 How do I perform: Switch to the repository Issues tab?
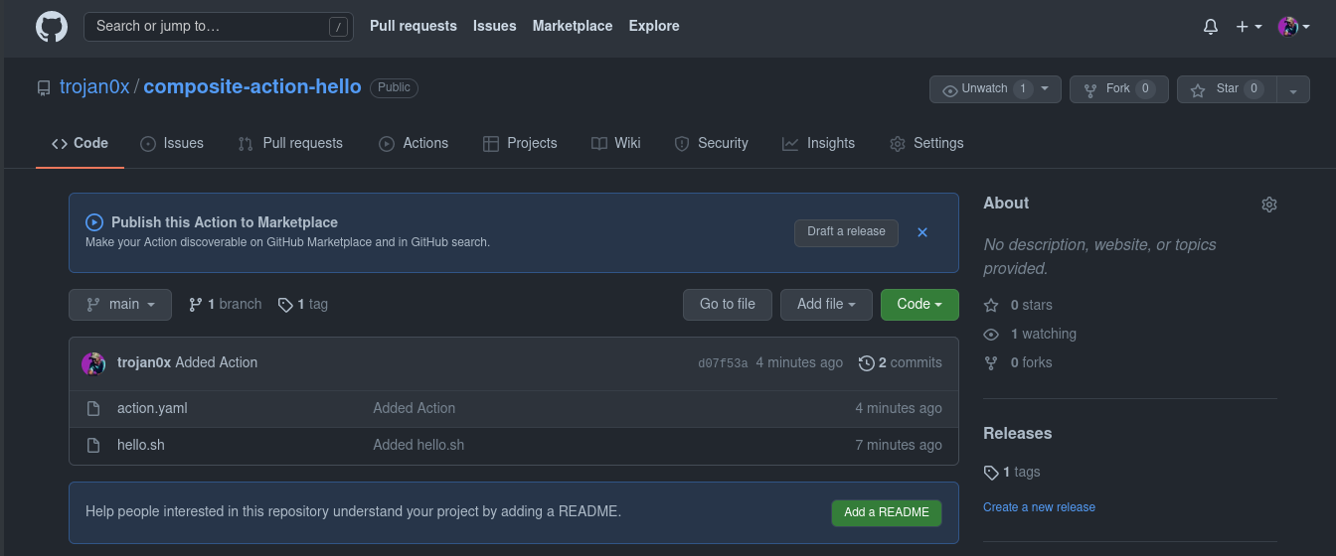[172, 143]
